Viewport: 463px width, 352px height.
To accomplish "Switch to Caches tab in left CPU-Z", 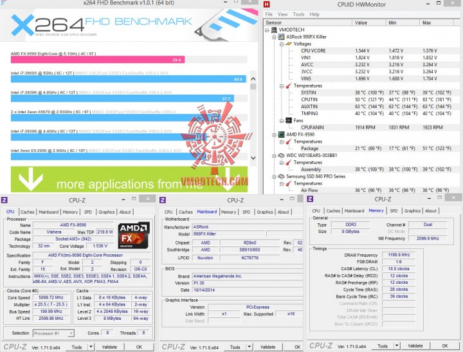I will 28,212.
